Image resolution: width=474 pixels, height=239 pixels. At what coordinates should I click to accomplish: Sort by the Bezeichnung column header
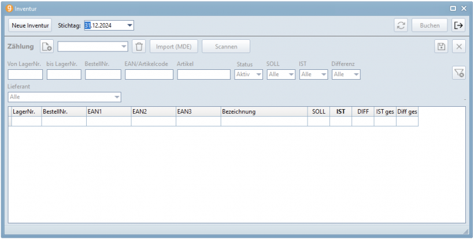(264, 112)
